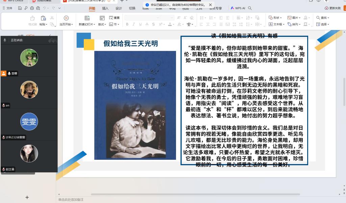Click the Update Failed button

click(x=332, y=8)
